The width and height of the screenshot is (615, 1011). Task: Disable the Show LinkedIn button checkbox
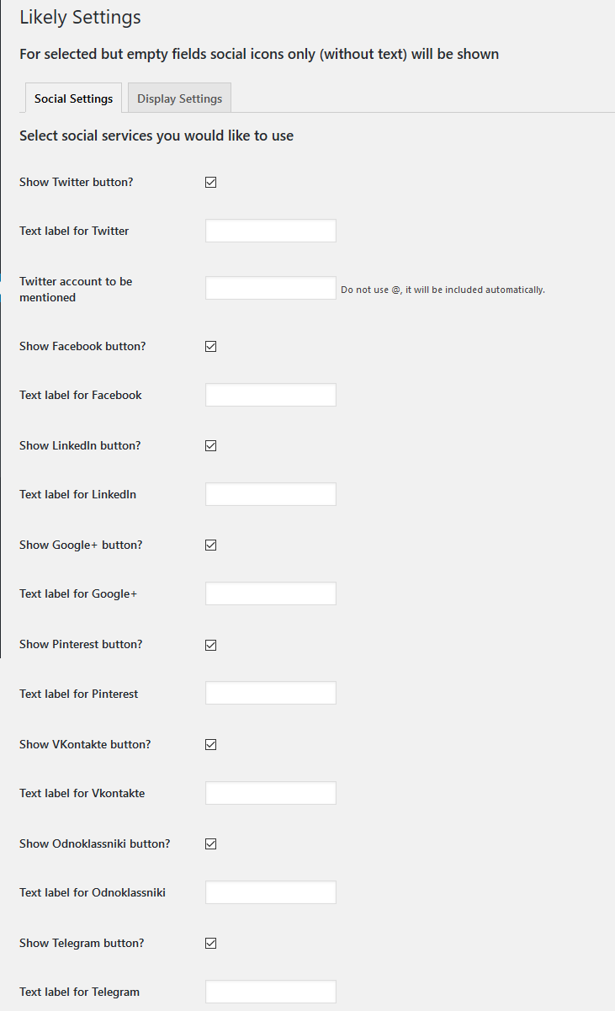(211, 445)
